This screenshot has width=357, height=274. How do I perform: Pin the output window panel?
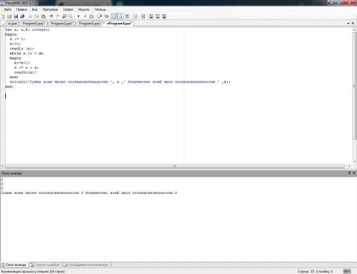(x=349, y=173)
